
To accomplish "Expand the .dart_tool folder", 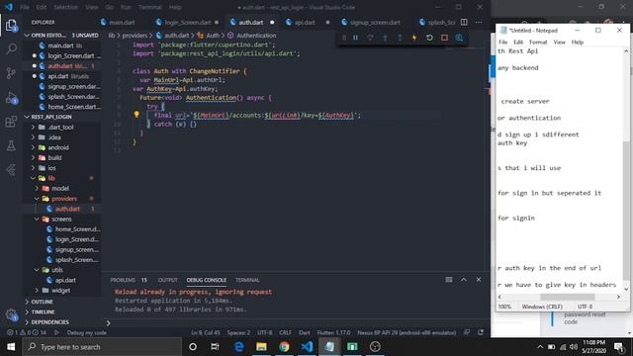I will pos(33,128).
